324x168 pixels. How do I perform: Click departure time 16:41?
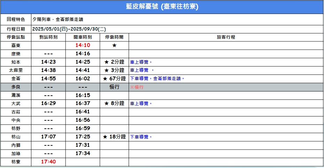click(83, 112)
